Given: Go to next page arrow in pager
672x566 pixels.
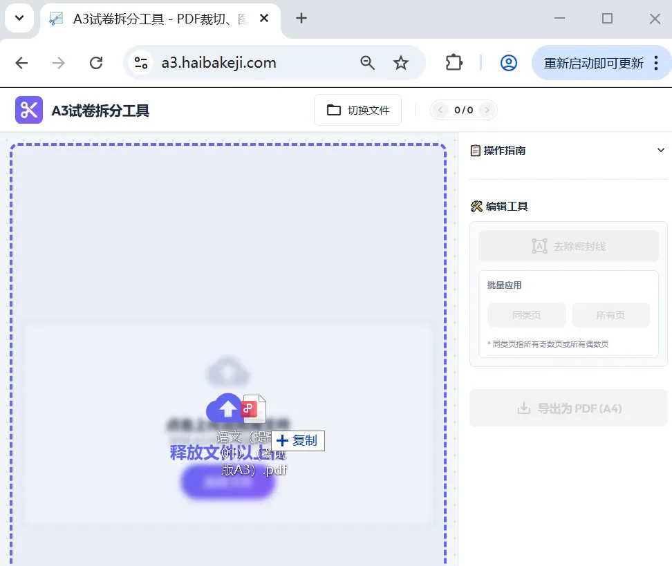Looking at the screenshot, I should click(487, 110).
